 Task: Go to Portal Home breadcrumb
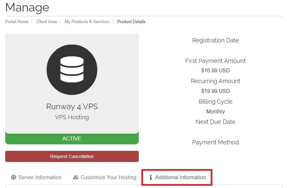(17, 22)
